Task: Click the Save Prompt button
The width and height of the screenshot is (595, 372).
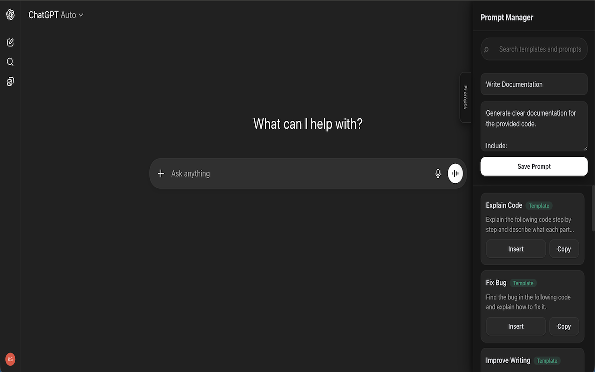Action: coord(534,166)
